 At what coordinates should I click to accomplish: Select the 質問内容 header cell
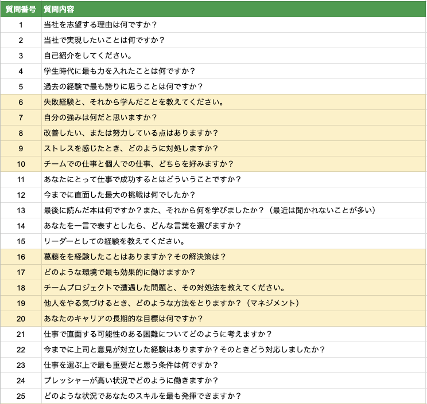234,9
